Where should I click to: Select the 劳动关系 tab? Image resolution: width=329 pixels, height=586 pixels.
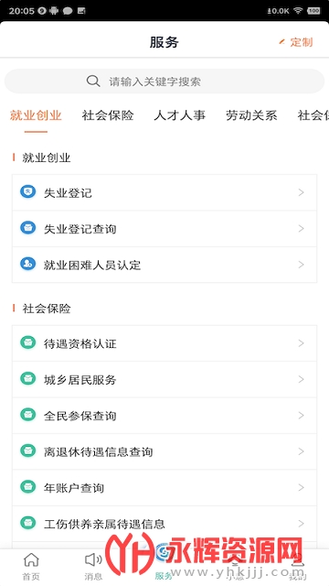(251, 115)
